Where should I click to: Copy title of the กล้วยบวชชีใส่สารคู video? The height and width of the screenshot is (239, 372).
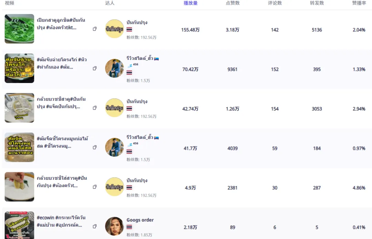pyautogui.click(x=95, y=187)
